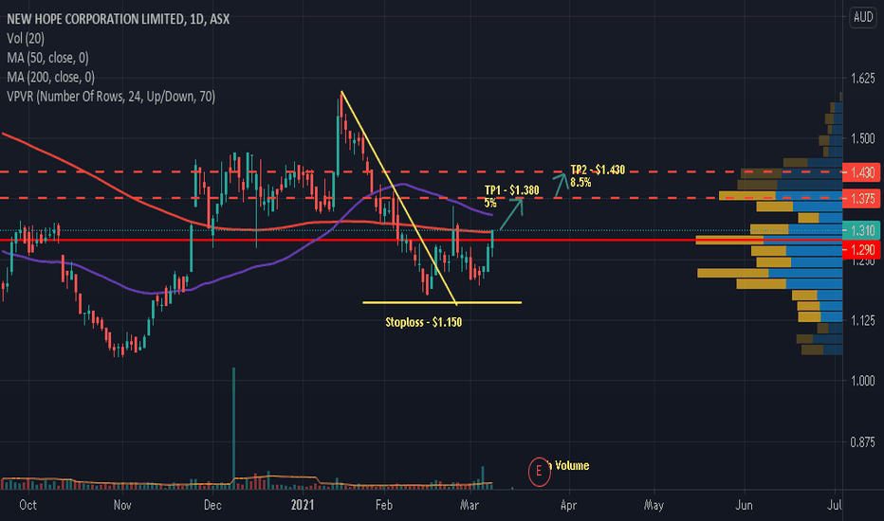The height and width of the screenshot is (521, 884).
Task: Select the TP1 - $1.380 annotation
Action: tap(511, 190)
